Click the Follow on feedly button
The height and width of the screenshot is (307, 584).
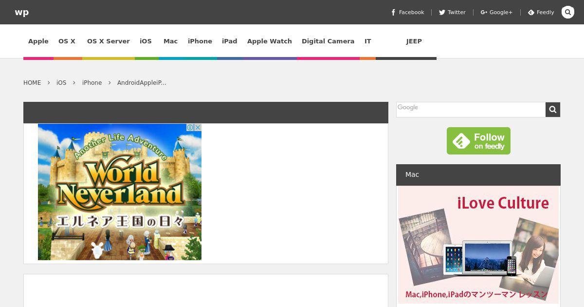pyautogui.click(x=478, y=141)
